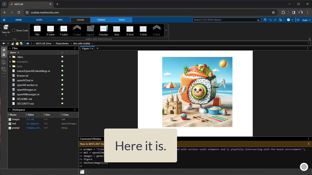Open Workspace panel options menu

pos(75,110)
